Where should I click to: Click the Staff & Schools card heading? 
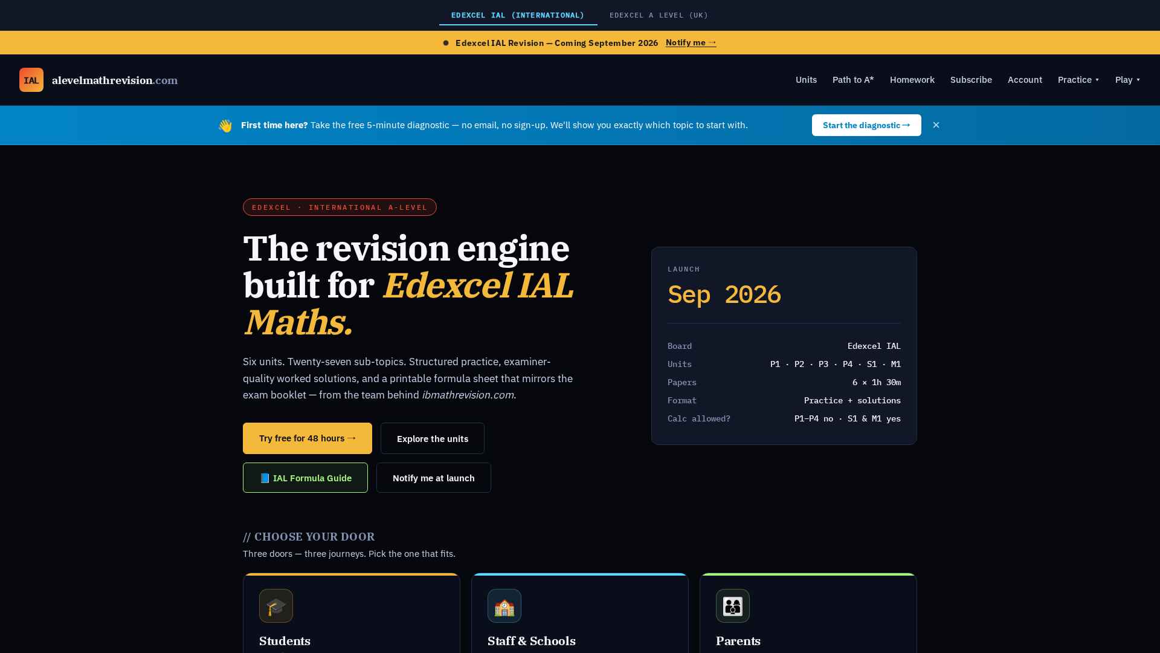tap(532, 641)
